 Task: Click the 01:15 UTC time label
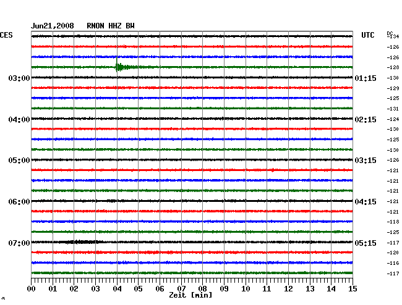tap(366, 78)
